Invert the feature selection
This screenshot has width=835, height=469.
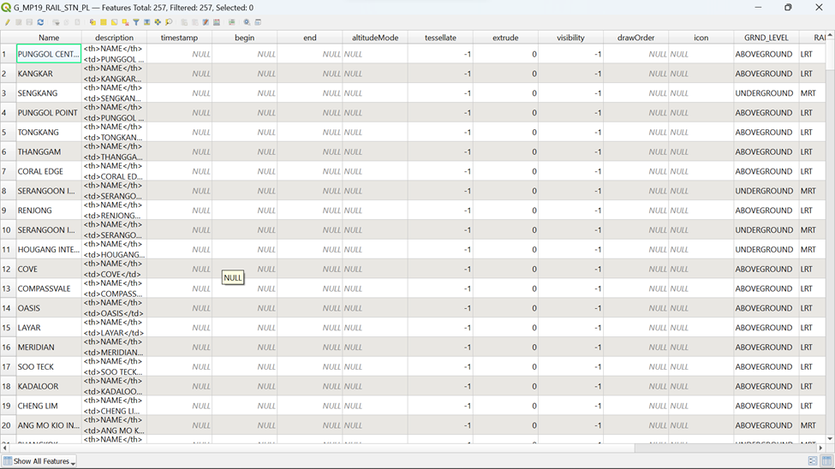[115, 22]
